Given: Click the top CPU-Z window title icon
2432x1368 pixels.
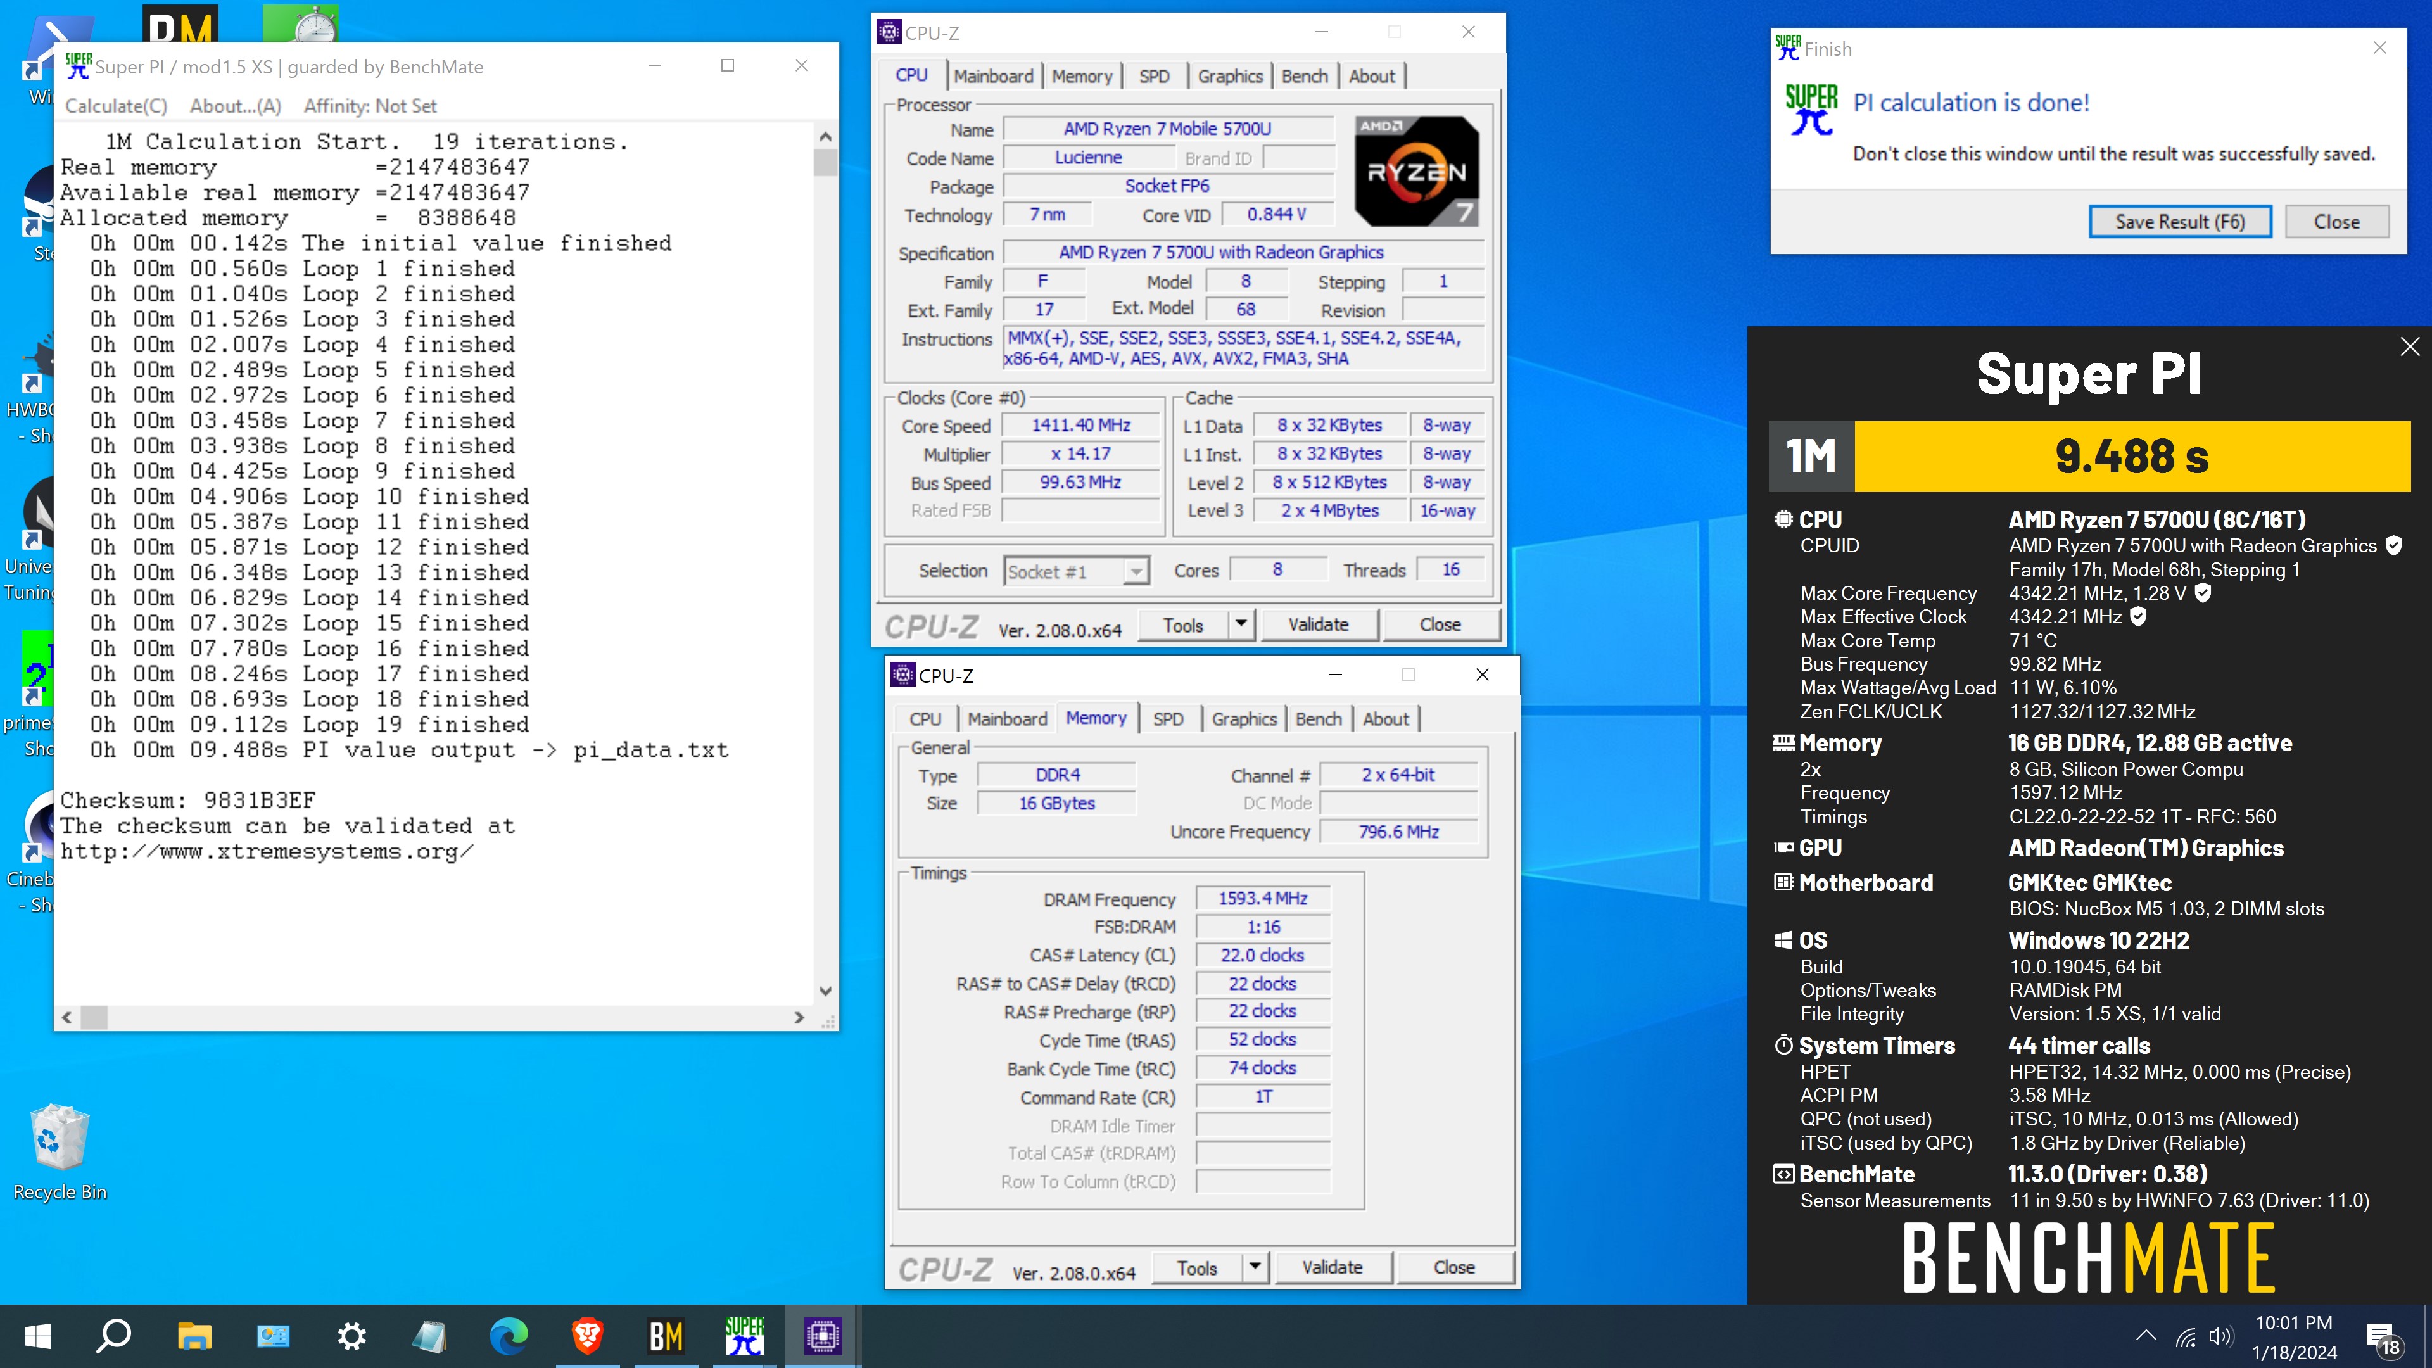Looking at the screenshot, I should [889, 32].
